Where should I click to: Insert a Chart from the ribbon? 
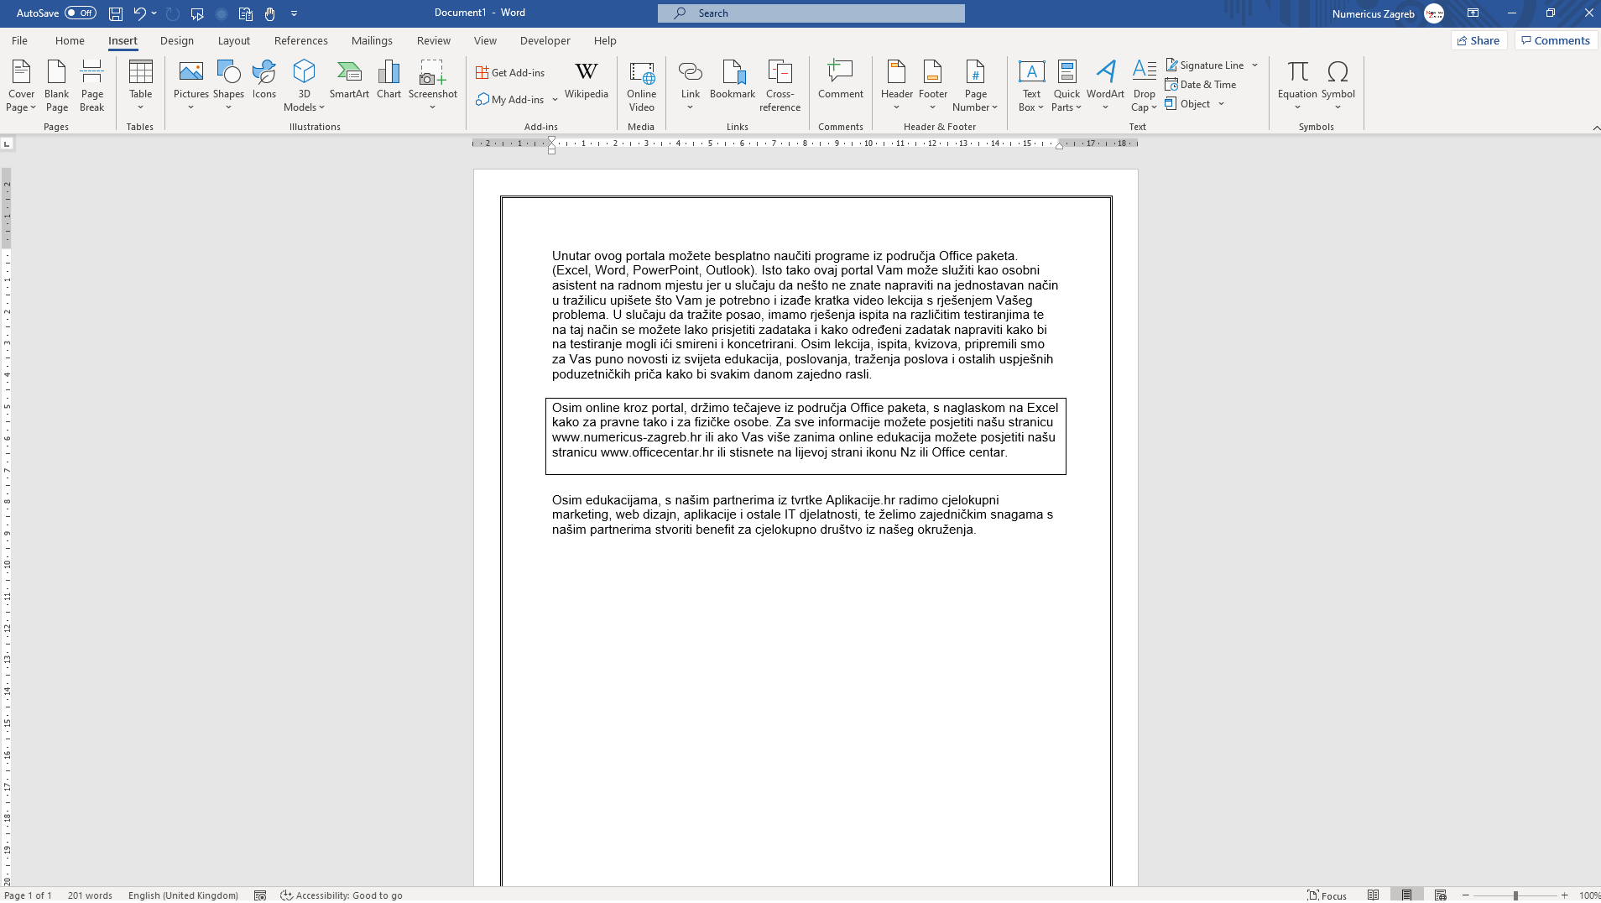[389, 81]
